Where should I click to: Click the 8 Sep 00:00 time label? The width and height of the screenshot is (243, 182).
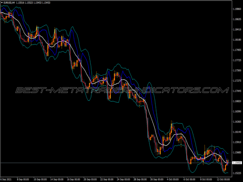tap(23, 179)
